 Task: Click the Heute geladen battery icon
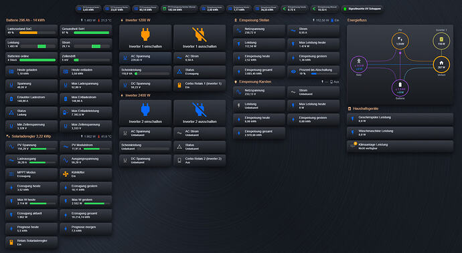11,71
